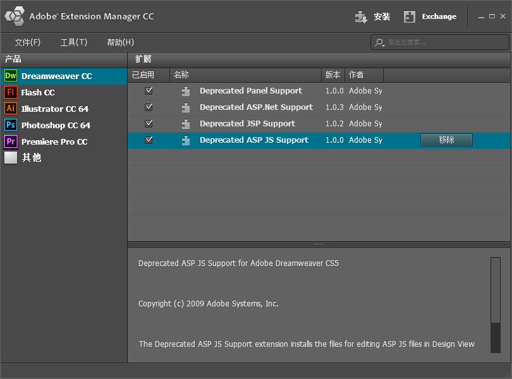Image resolution: width=512 pixels, height=379 pixels.
Task: Sort by 已启用 column header
Action: click(x=149, y=75)
